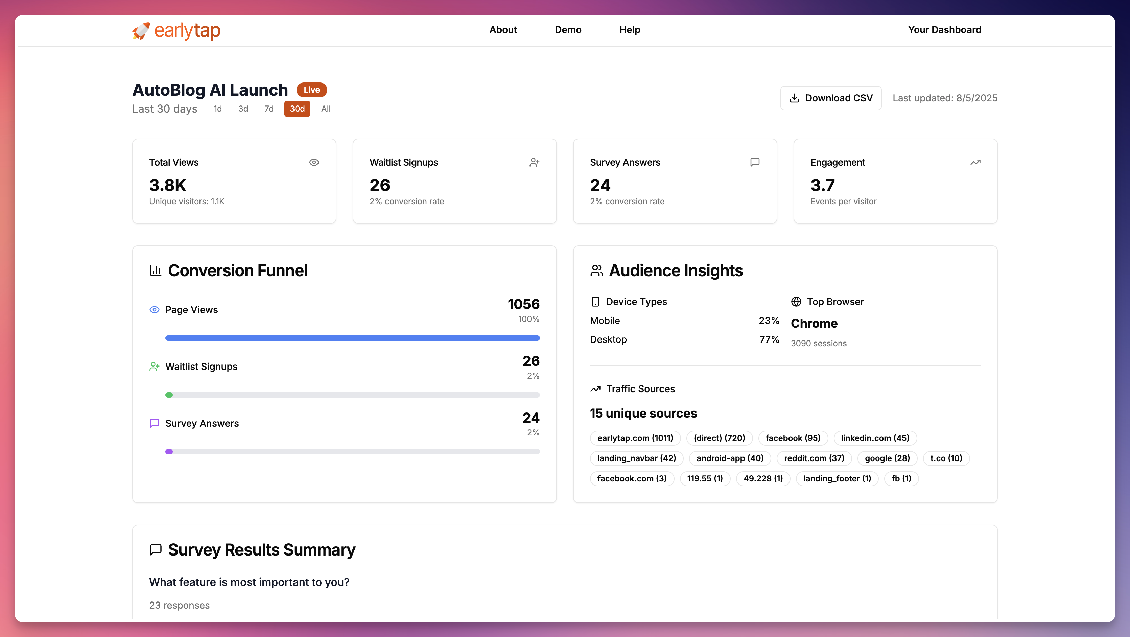Image resolution: width=1130 pixels, height=637 pixels.
Task: Click the AutoBlog AI Launch title
Action: (x=210, y=90)
